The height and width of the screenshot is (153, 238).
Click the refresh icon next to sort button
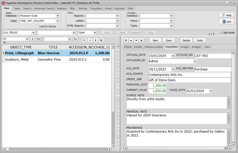point(38,39)
